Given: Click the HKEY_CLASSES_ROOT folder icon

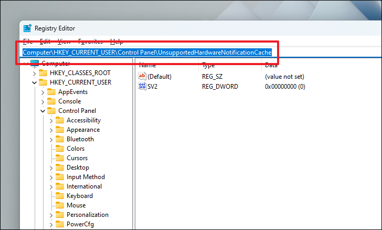Looking at the screenshot, I should pyautogui.click(x=43, y=73).
